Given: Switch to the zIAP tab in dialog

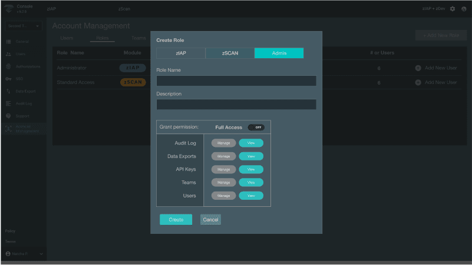Looking at the screenshot, I should tap(180, 53).
